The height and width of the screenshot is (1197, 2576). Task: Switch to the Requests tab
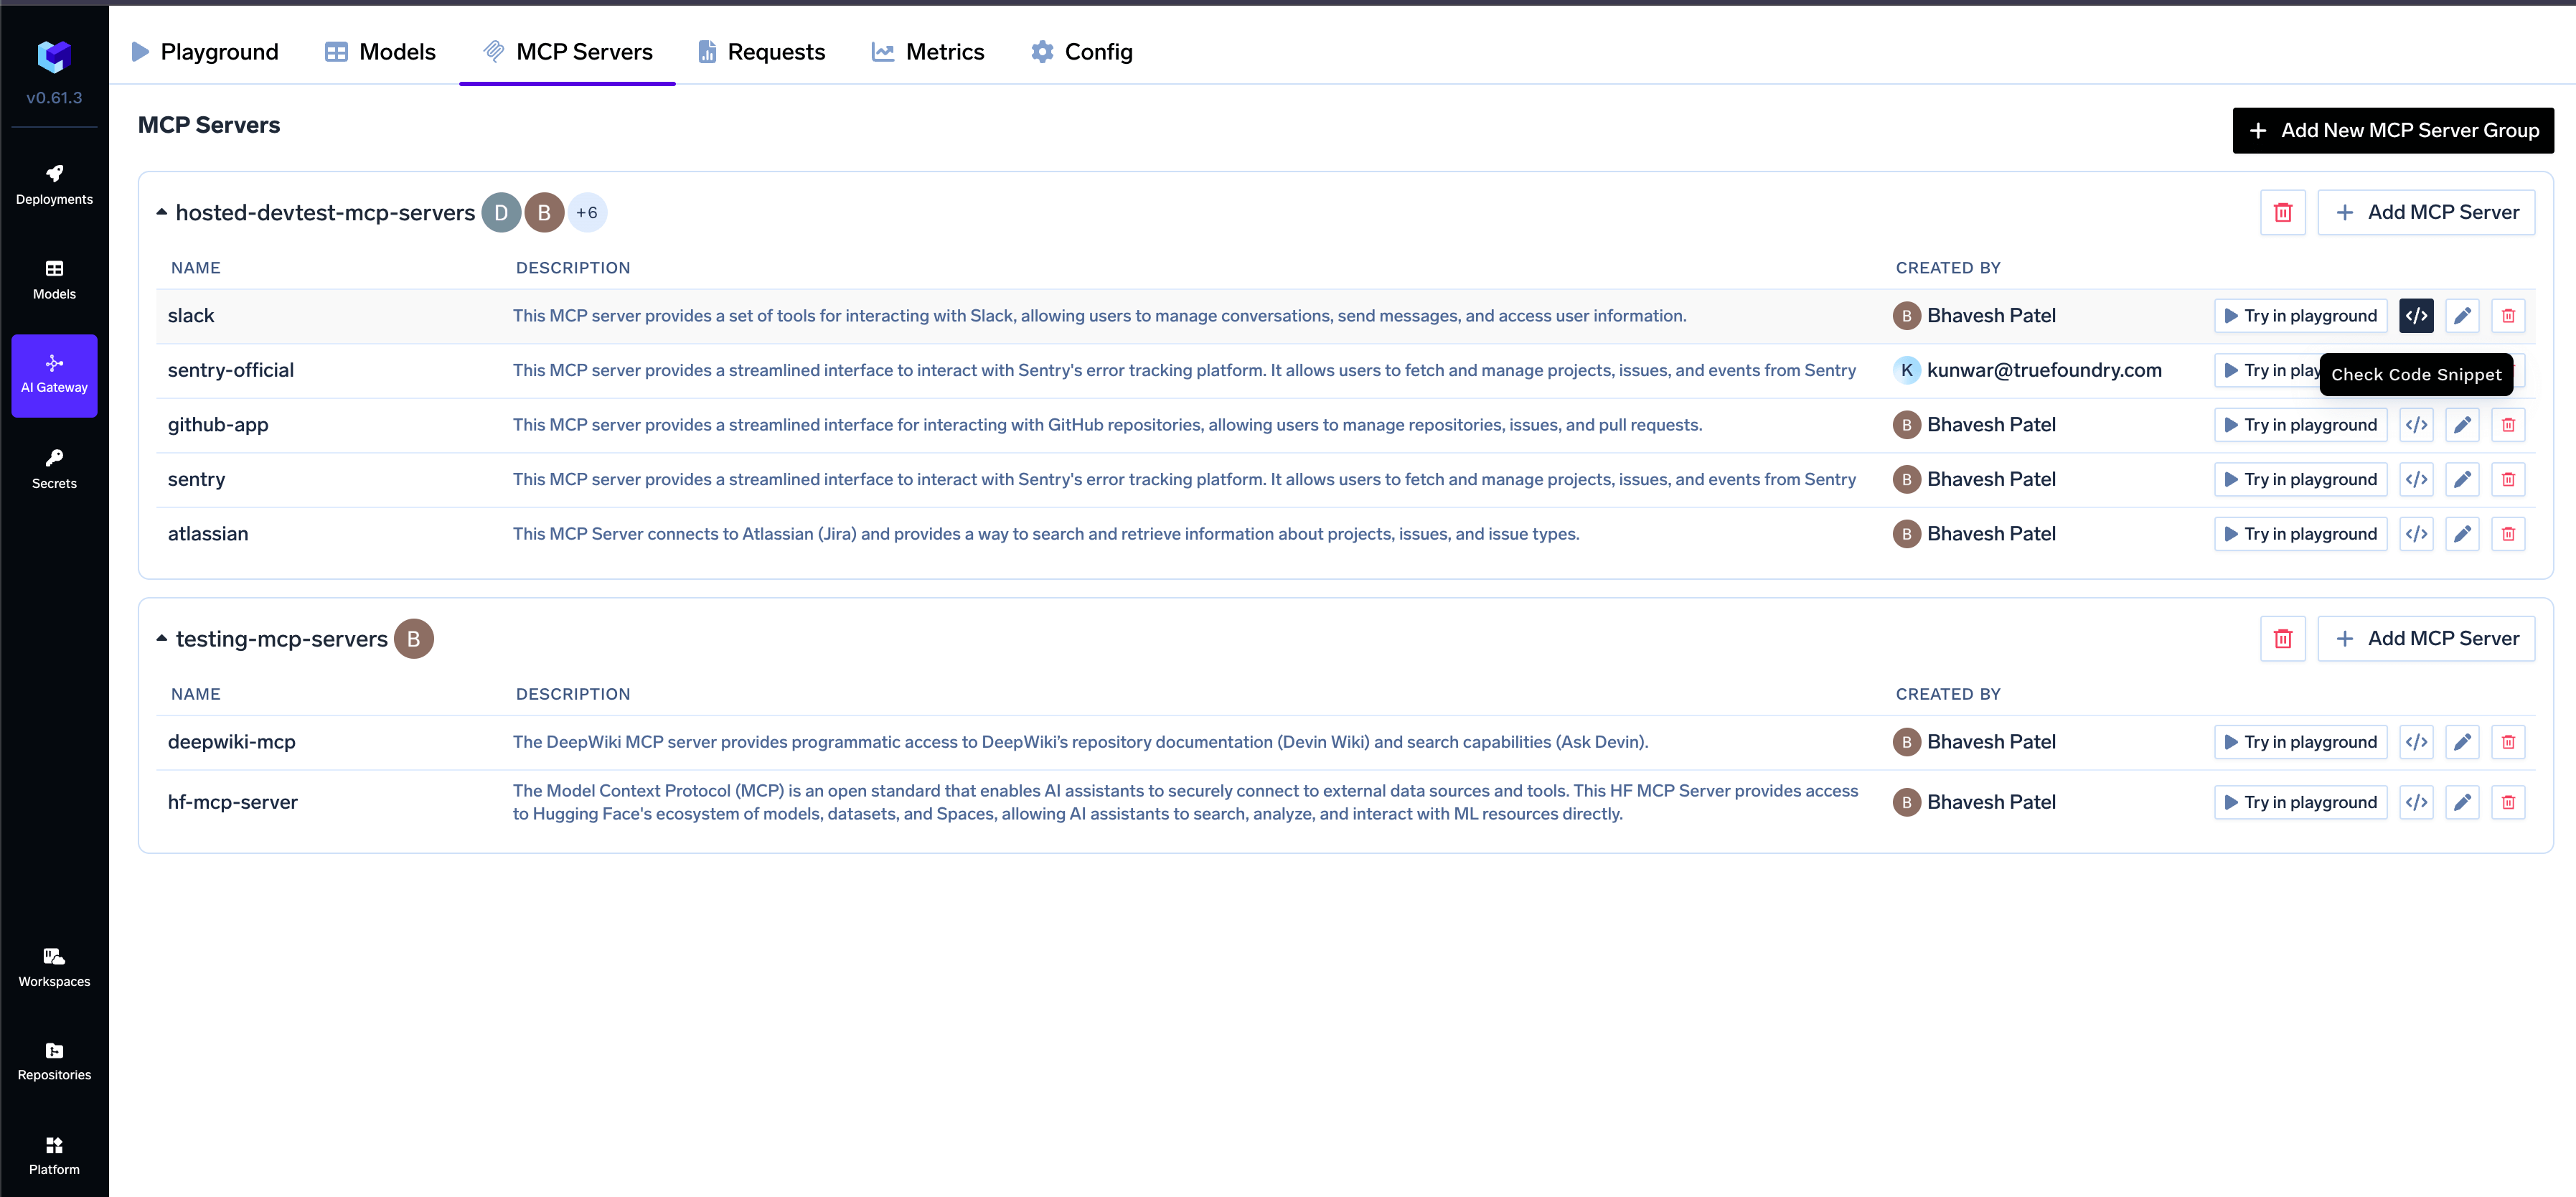pyautogui.click(x=762, y=51)
